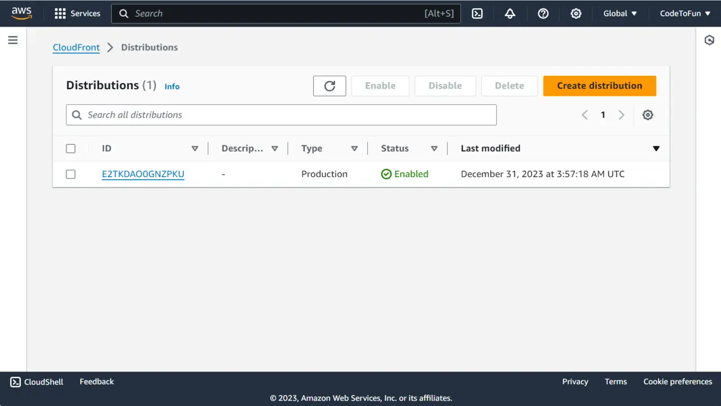Go to previous page arrow

tap(585, 115)
